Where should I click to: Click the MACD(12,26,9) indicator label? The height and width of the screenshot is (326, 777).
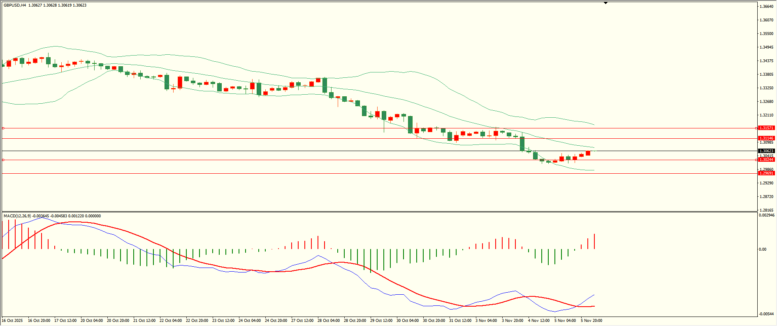pos(17,216)
